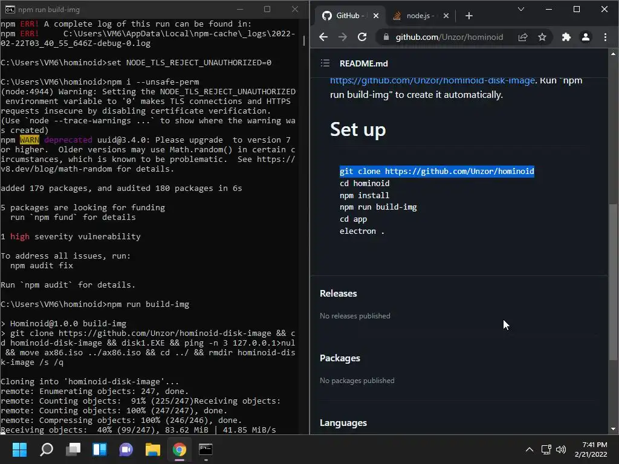
Task: Click 'npm run build-img' window title
Action: (48, 10)
